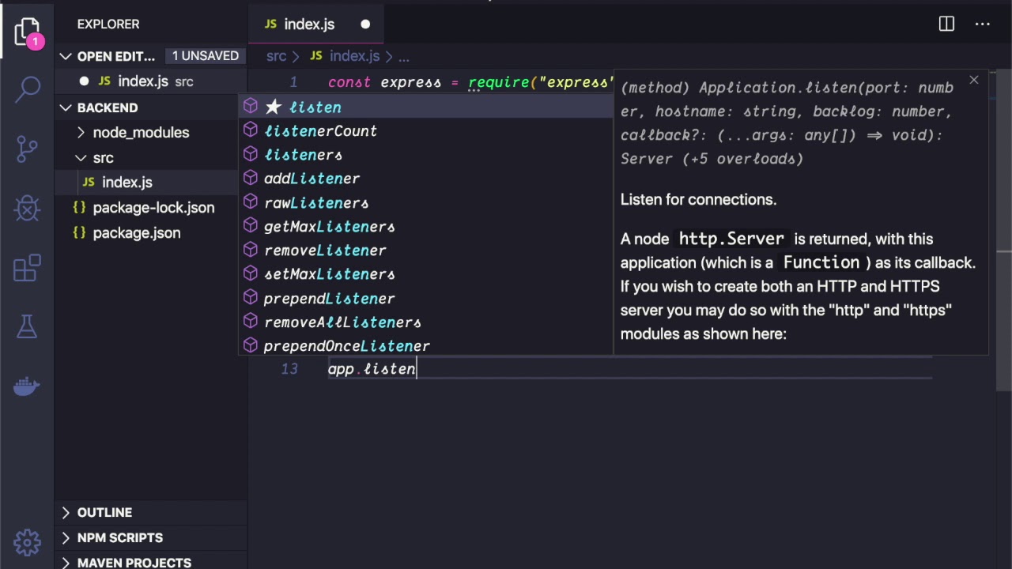This screenshot has height=569, width=1012.
Task: Open the Source Control view icon
Action: (28, 148)
